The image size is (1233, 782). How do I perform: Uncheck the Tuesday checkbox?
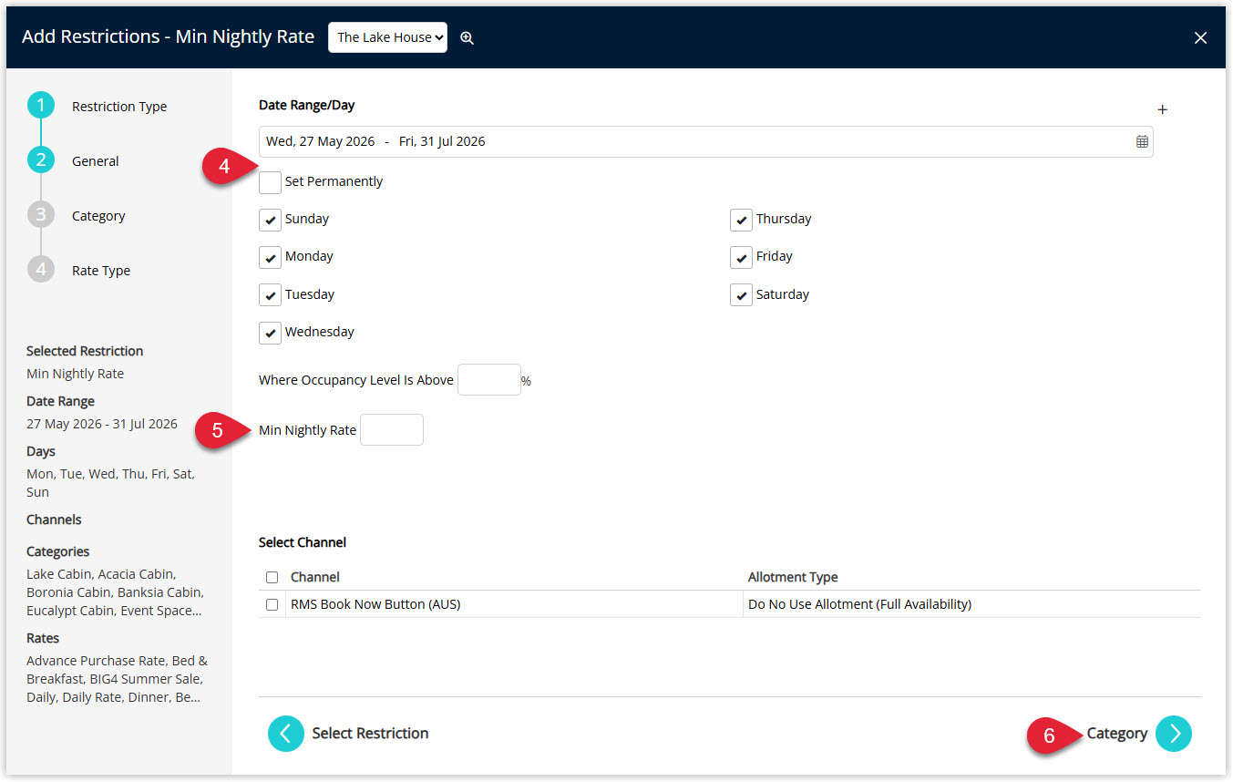click(270, 295)
